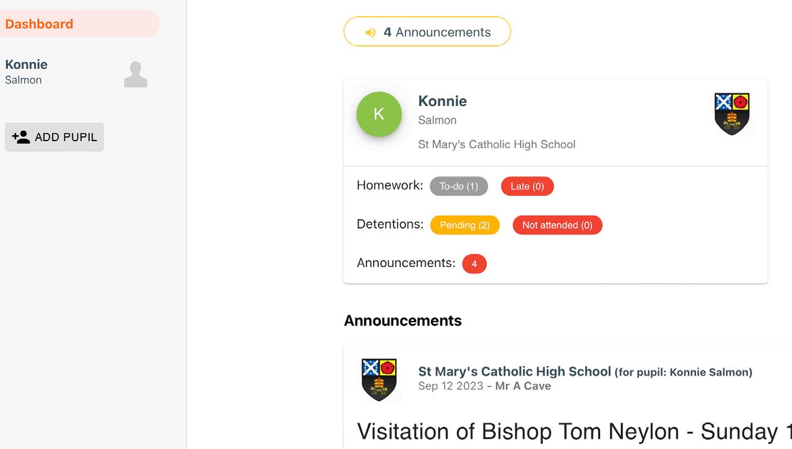Open Konnie's name heading in the card
The height and width of the screenshot is (449, 792).
pyautogui.click(x=443, y=101)
